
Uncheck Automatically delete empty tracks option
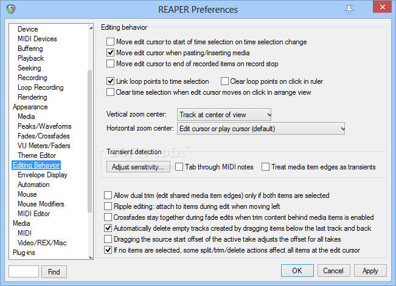coord(108,228)
